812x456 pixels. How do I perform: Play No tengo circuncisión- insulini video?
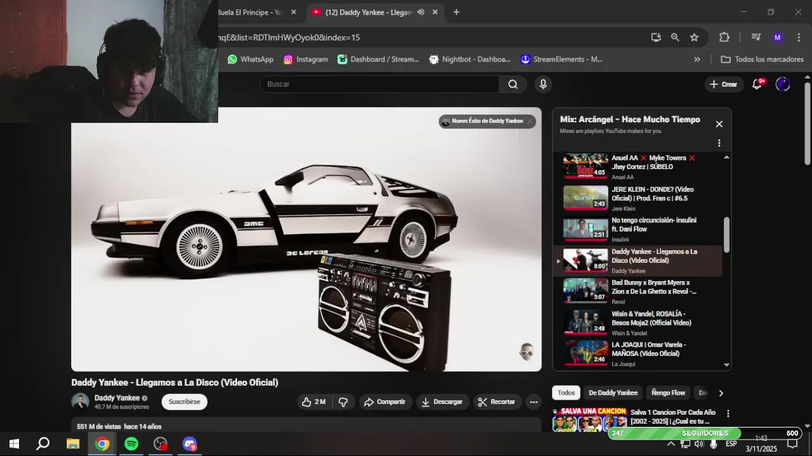pos(638,229)
